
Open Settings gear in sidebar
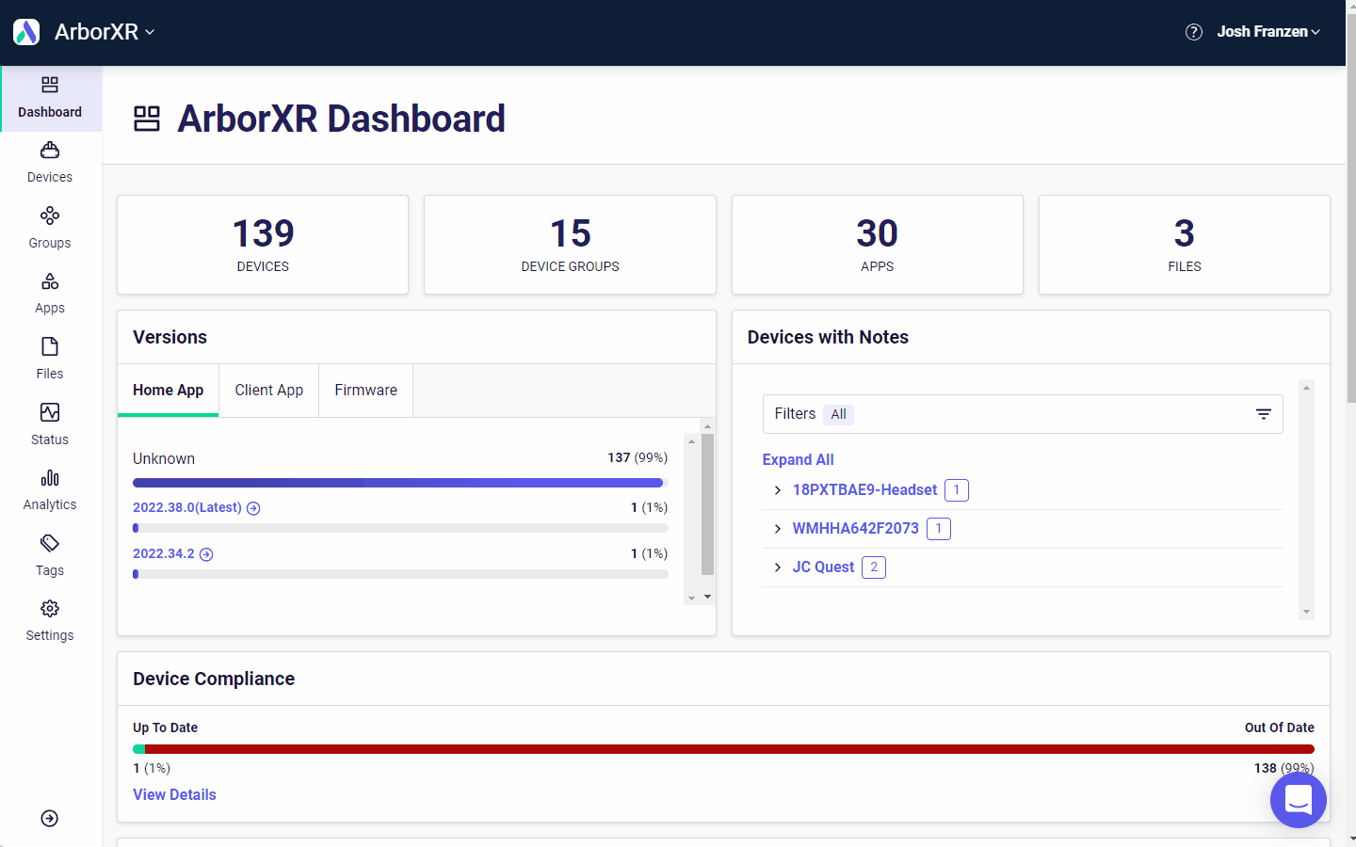click(50, 622)
